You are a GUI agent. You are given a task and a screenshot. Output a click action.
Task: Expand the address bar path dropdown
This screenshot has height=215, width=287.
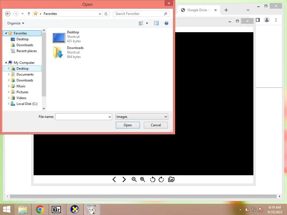100,14
